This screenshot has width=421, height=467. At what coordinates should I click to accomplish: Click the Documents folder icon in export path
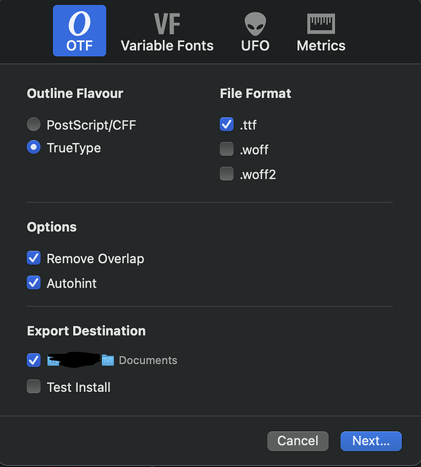108,361
